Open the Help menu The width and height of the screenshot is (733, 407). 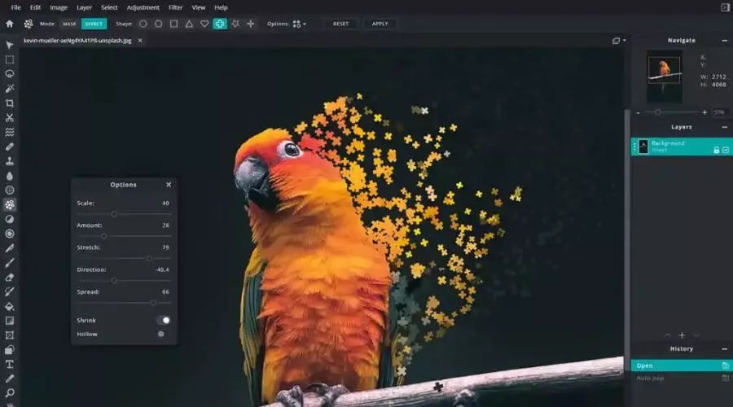(x=221, y=7)
